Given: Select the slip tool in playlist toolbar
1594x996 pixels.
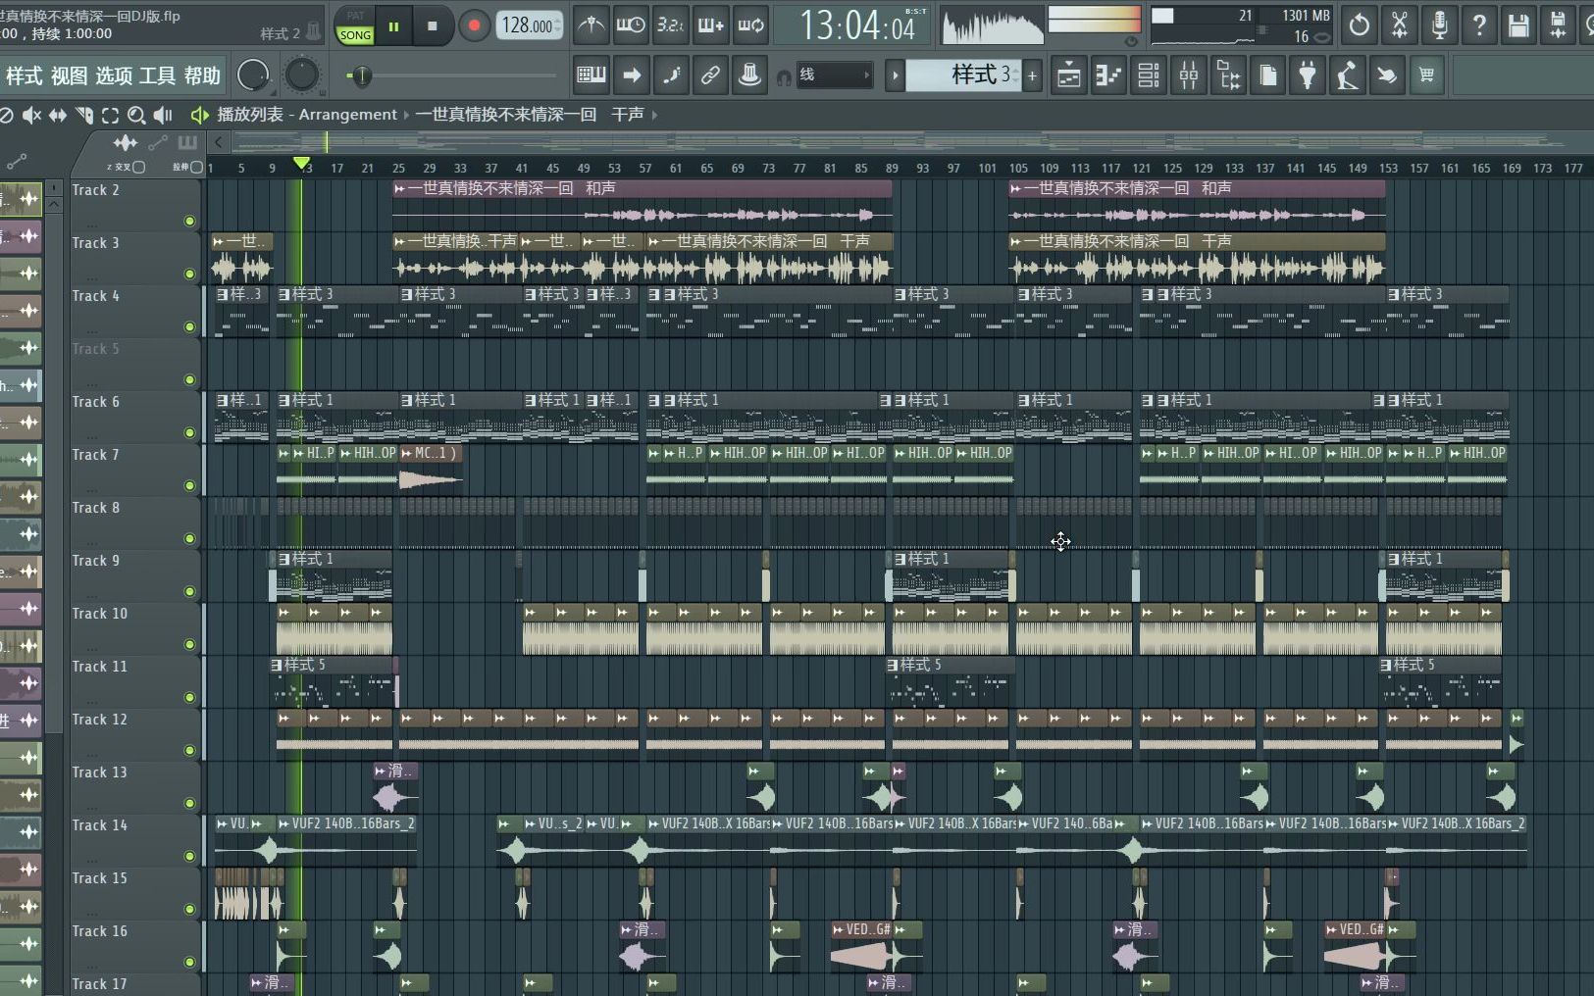Looking at the screenshot, I should [x=58, y=115].
